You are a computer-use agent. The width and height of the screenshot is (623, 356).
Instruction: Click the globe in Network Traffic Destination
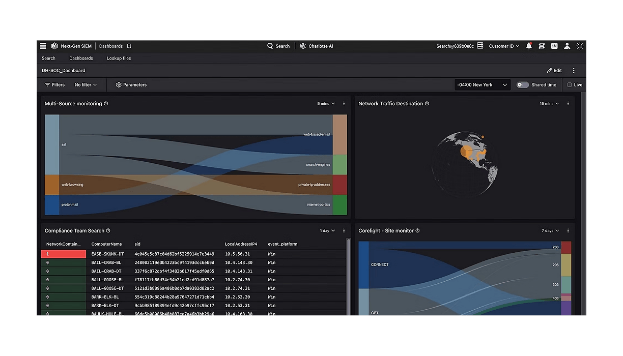coord(465,164)
